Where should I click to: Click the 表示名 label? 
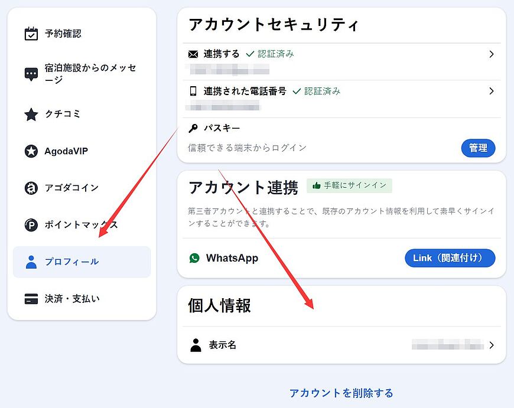pos(223,345)
